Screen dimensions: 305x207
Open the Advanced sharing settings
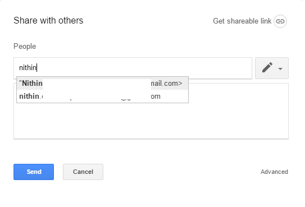pyautogui.click(x=274, y=172)
